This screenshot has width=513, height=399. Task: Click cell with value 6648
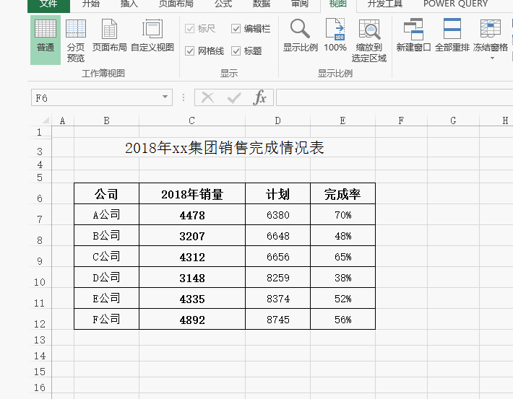click(277, 235)
